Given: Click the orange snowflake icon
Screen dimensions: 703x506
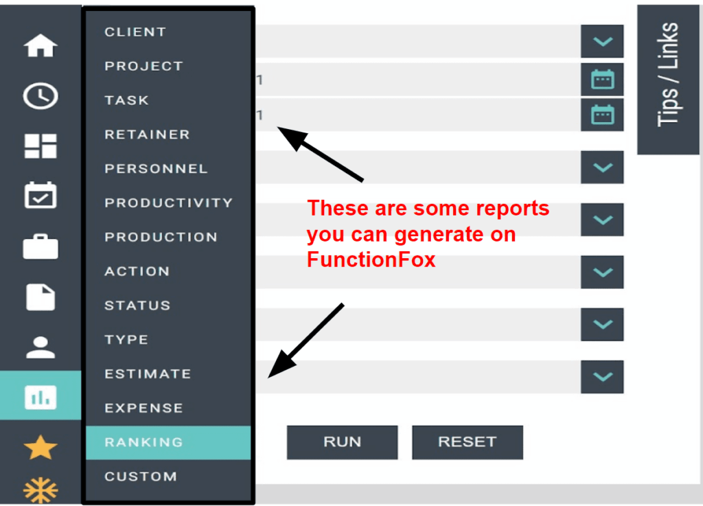Looking at the screenshot, I should coord(41,490).
